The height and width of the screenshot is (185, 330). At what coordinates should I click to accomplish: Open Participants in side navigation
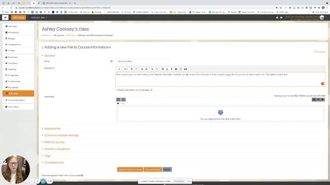[19, 32]
